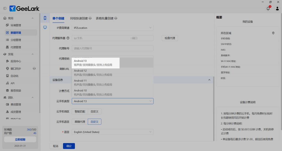
Task: Toggle the sidebar collapse icon
Action: [x=5, y=9]
